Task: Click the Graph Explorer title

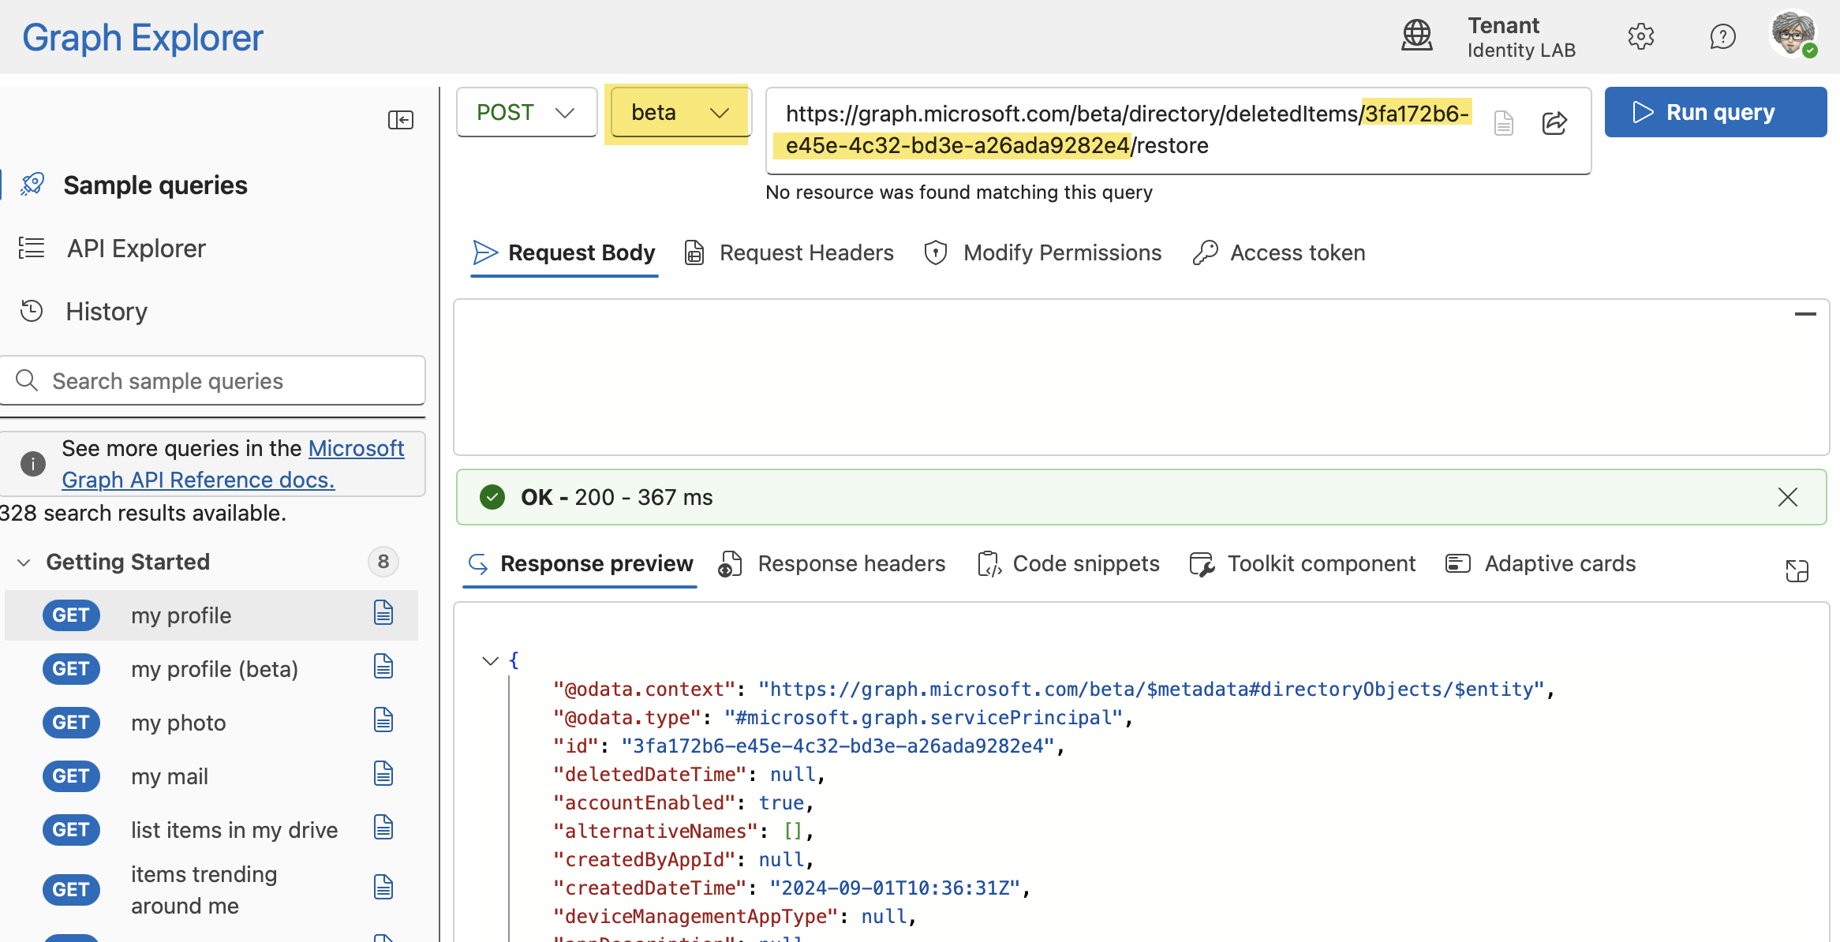Action: 143,37
